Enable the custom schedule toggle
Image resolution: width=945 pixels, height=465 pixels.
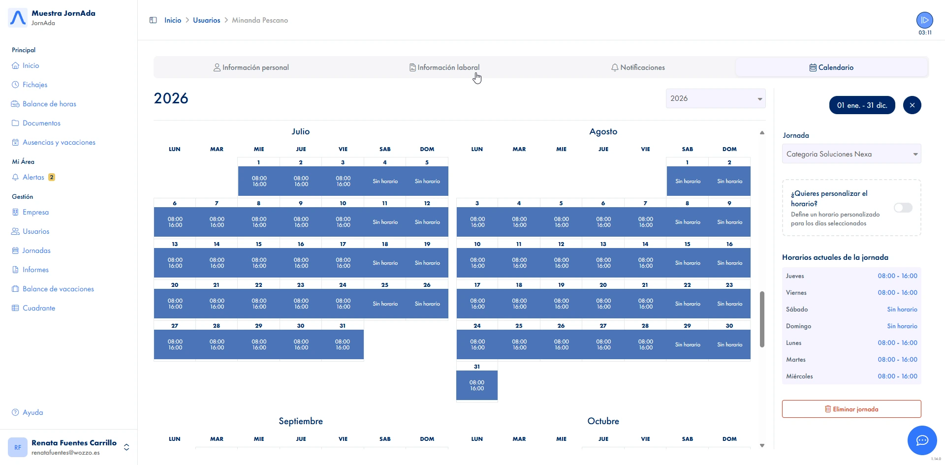903,208
